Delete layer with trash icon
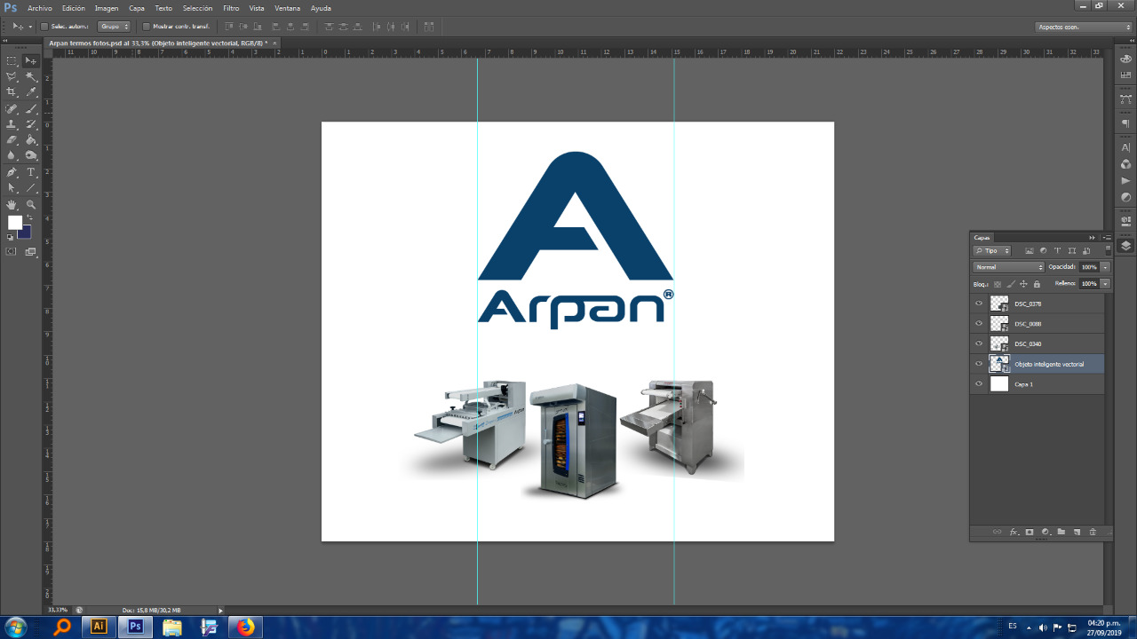Viewport: 1137px width, 639px height. click(x=1093, y=532)
